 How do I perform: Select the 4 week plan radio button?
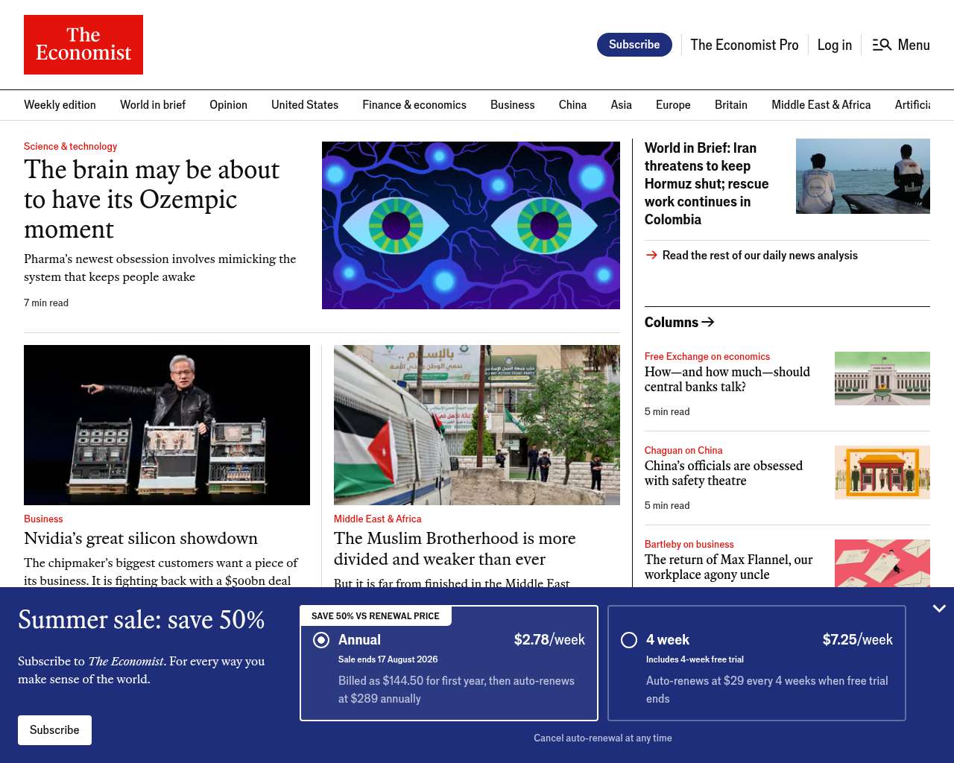pyautogui.click(x=629, y=640)
